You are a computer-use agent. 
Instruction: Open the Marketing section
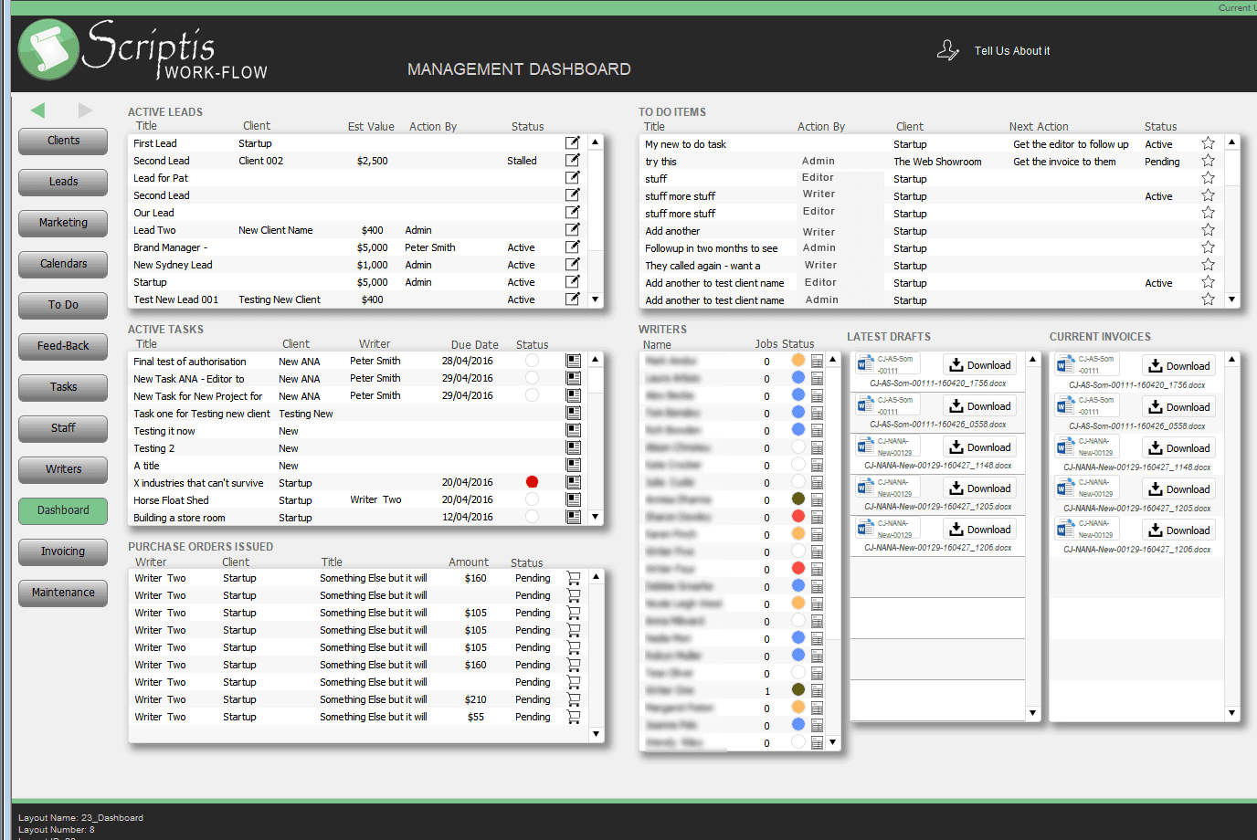(x=63, y=223)
